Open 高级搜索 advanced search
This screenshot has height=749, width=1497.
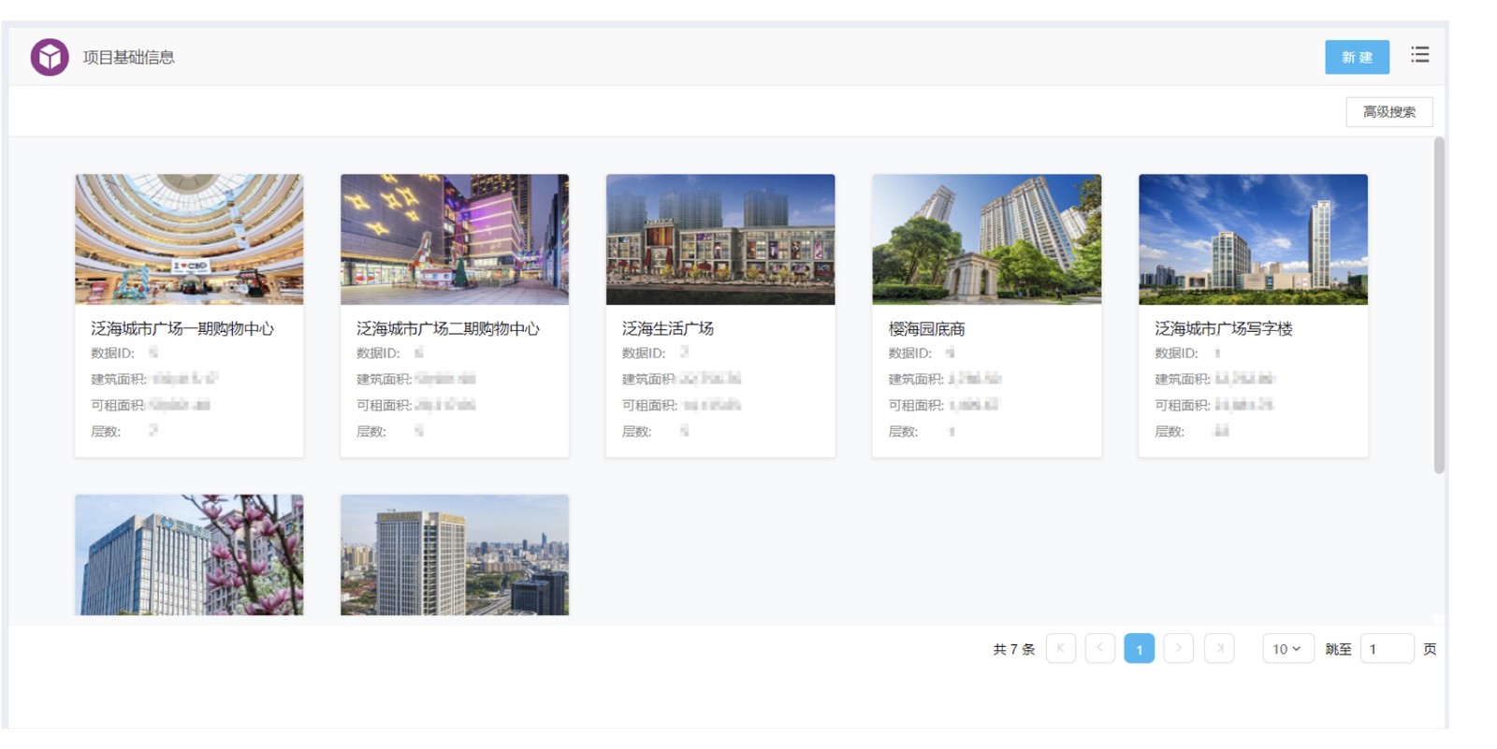tap(1389, 112)
